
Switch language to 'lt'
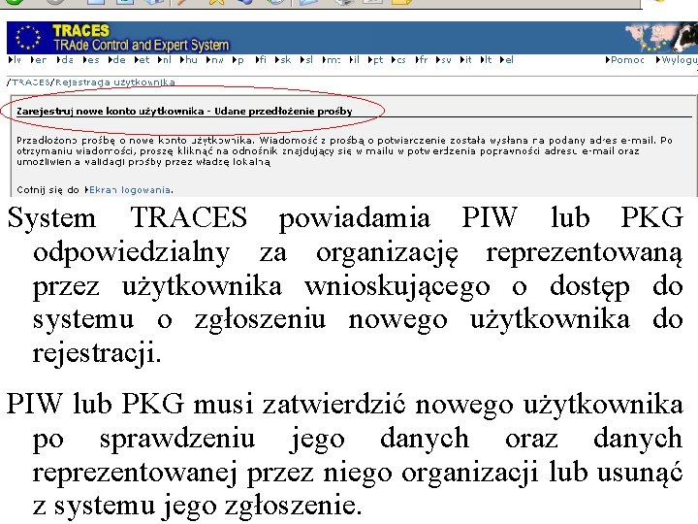tap(486, 60)
